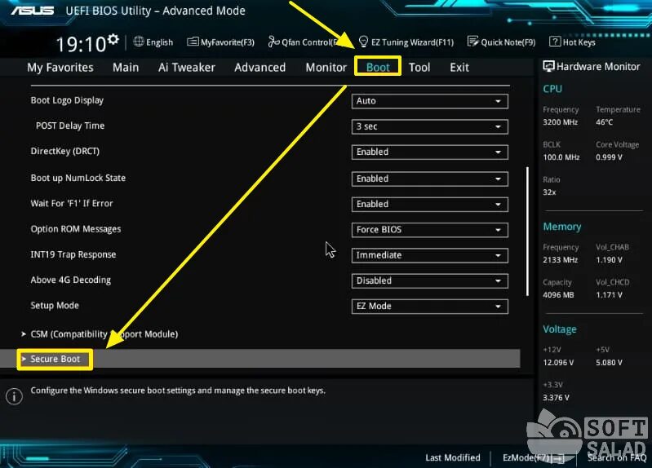Open Qfan Control fan icon
The width and height of the screenshot is (652, 468).
click(x=273, y=42)
